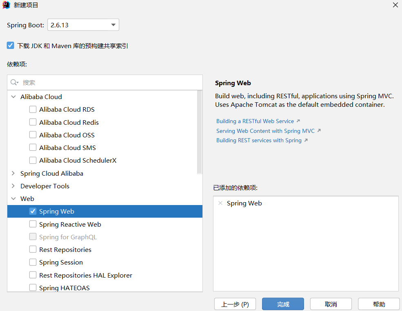Select the Spring Reactive Web row text
The height and width of the screenshot is (311, 402).
click(x=70, y=224)
